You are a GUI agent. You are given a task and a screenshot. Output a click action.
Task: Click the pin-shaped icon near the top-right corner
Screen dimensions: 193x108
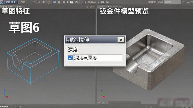pyautogui.click(x=188, y=2)
